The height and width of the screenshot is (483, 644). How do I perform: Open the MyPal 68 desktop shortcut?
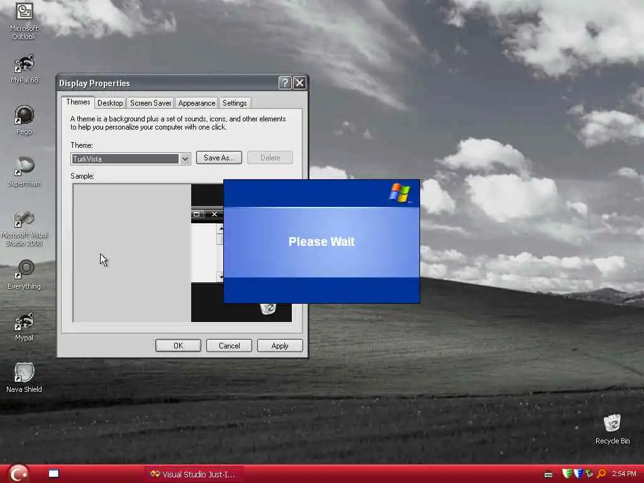point(24,69)
